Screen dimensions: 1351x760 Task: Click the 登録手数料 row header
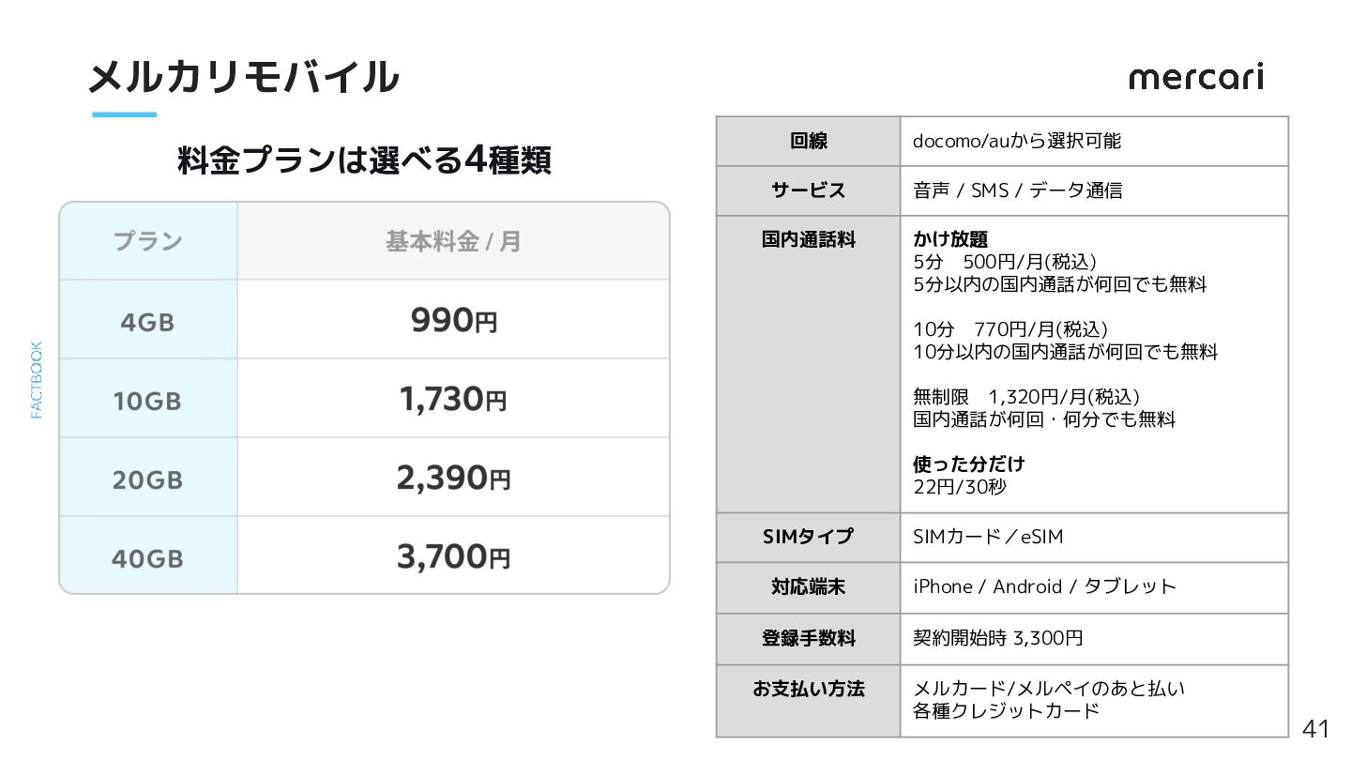[809, 639]
